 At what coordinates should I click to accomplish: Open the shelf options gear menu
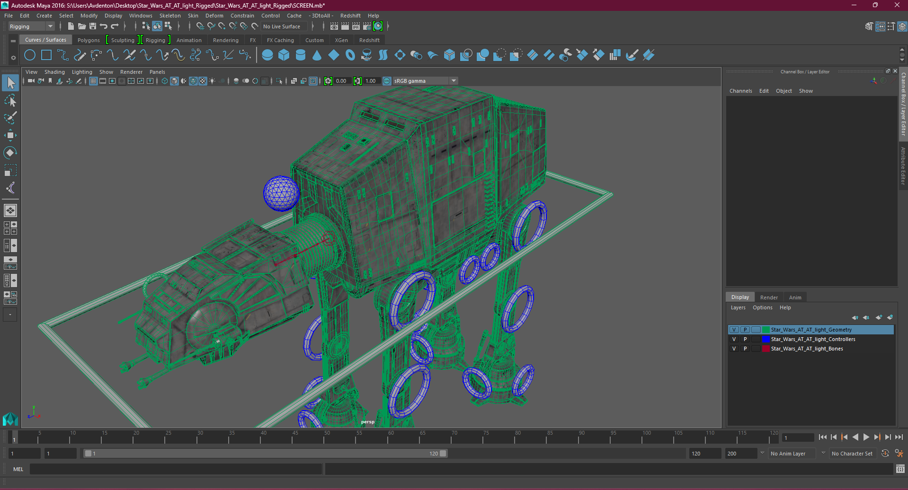13,58
